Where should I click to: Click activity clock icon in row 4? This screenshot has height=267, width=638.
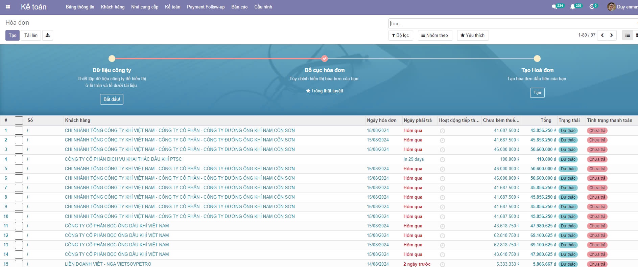[x=442, y=159]
